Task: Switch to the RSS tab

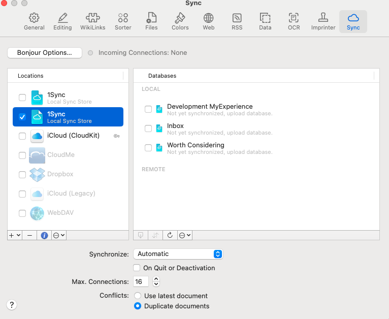Action: 237,21
